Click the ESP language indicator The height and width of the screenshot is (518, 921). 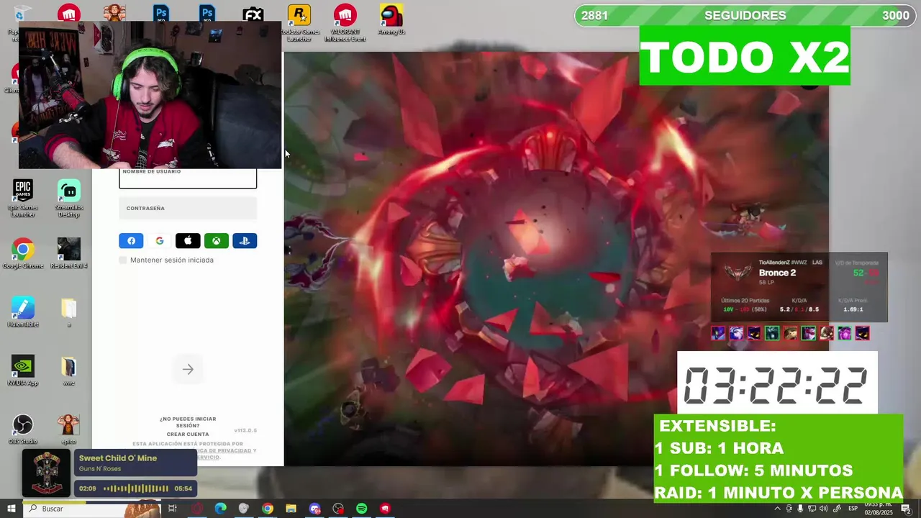coord(854,509)
